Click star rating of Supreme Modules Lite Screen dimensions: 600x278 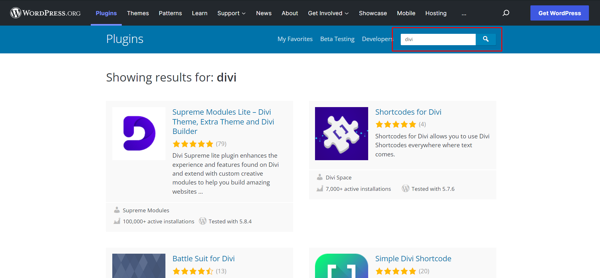tap(193, 144)
